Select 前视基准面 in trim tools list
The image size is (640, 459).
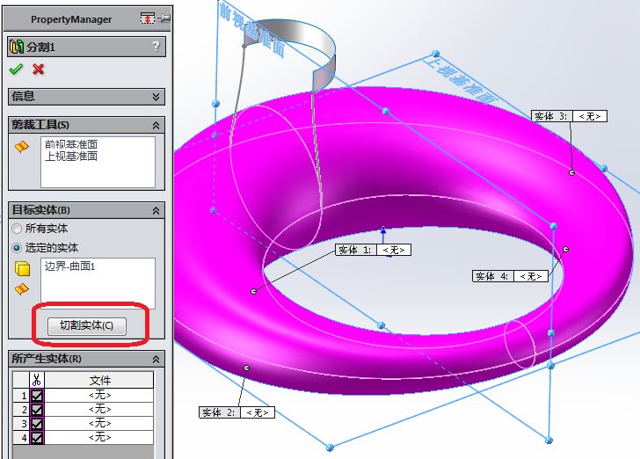tap(70, 144)
